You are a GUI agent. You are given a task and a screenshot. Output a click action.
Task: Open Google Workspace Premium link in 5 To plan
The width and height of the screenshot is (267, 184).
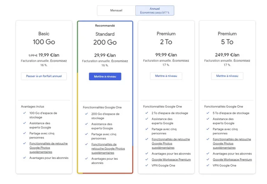(x=232, y=159)
